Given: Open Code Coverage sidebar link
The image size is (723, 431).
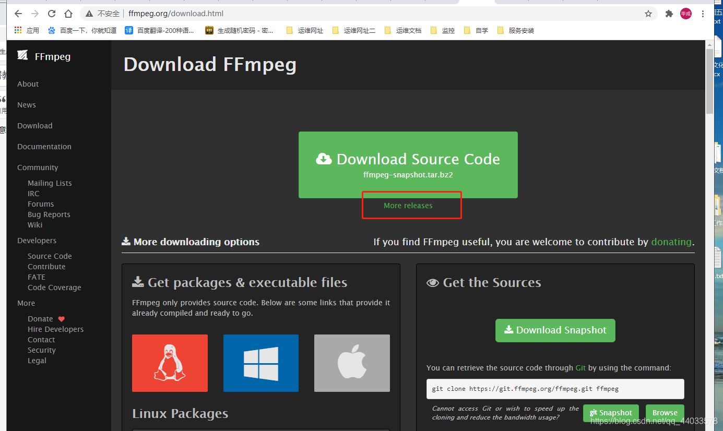Looking at the screenshot, I should point(54,288).
